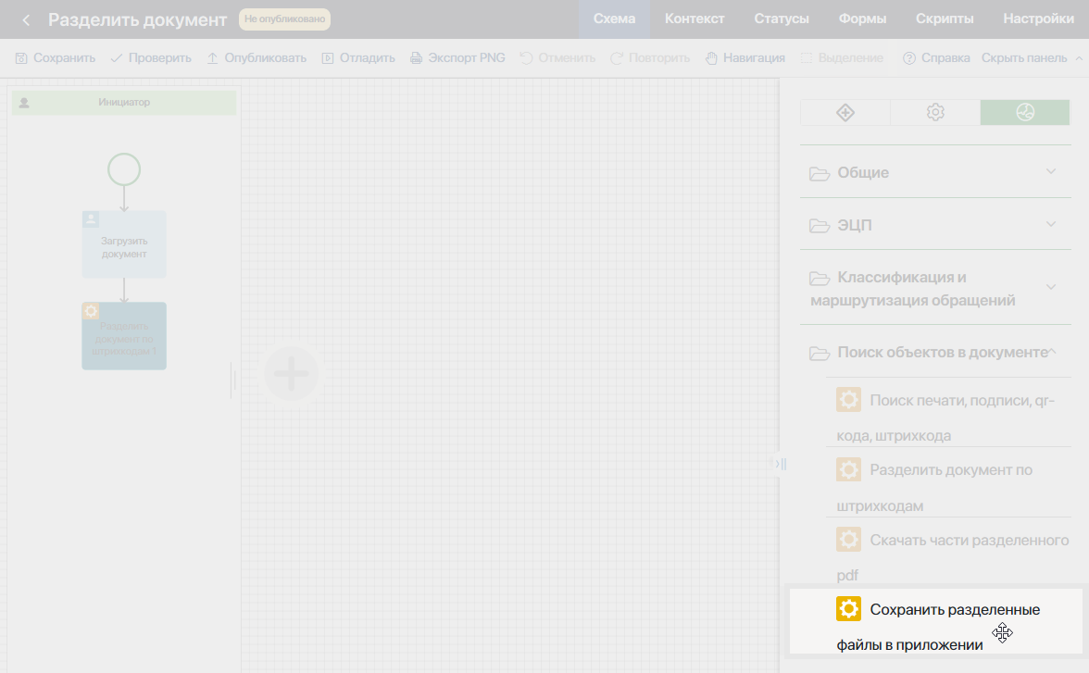Click the Повторить redo button
This screenshot has width=1089, height=673.
(649, 58)
